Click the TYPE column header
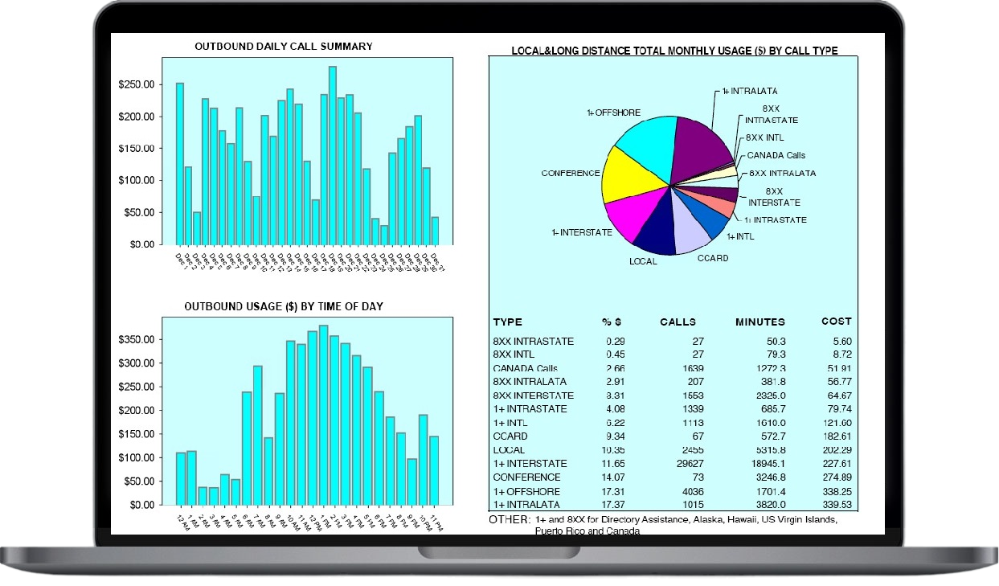This screenshot has width=999, height=586. pyautogui.click(x=507, y=322)
